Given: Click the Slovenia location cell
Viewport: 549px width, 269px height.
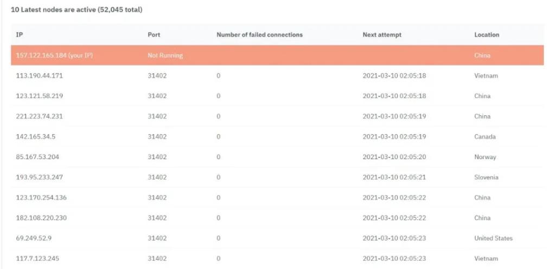Looking at the screenshot, I should (x=486, y=177).
